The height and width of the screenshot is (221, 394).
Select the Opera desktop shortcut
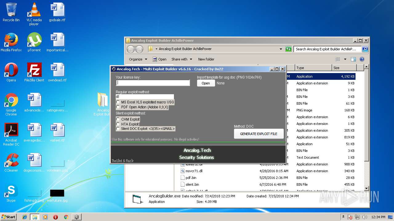pos(11,72)
